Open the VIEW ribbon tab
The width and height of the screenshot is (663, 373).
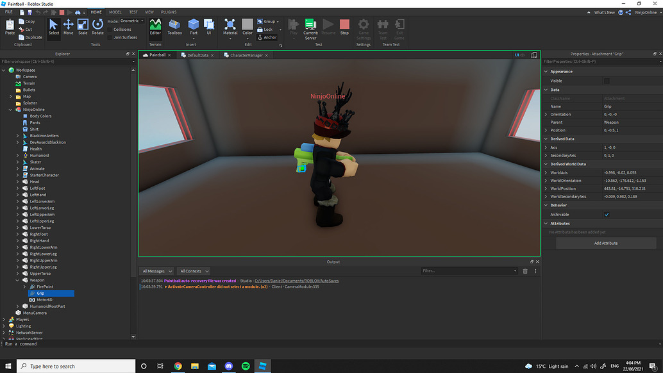click(x=149, y=12)
